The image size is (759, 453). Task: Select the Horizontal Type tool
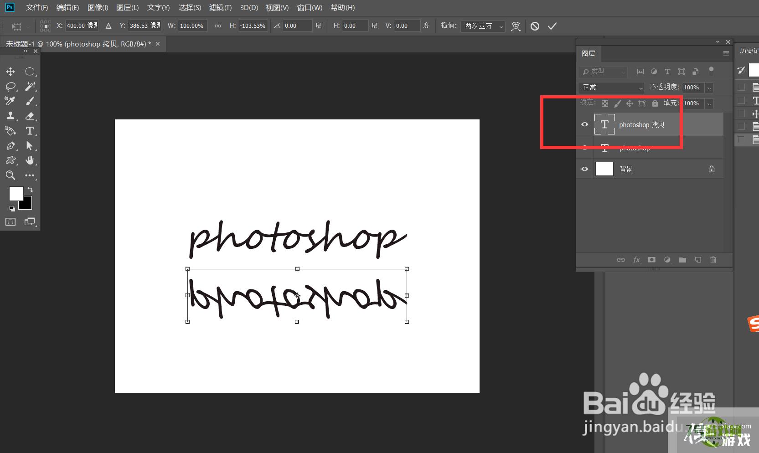pos(30,131)
